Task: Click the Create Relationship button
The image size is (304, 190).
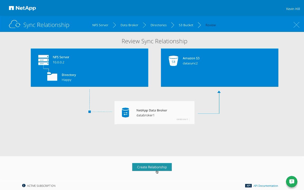Action: 152,167
